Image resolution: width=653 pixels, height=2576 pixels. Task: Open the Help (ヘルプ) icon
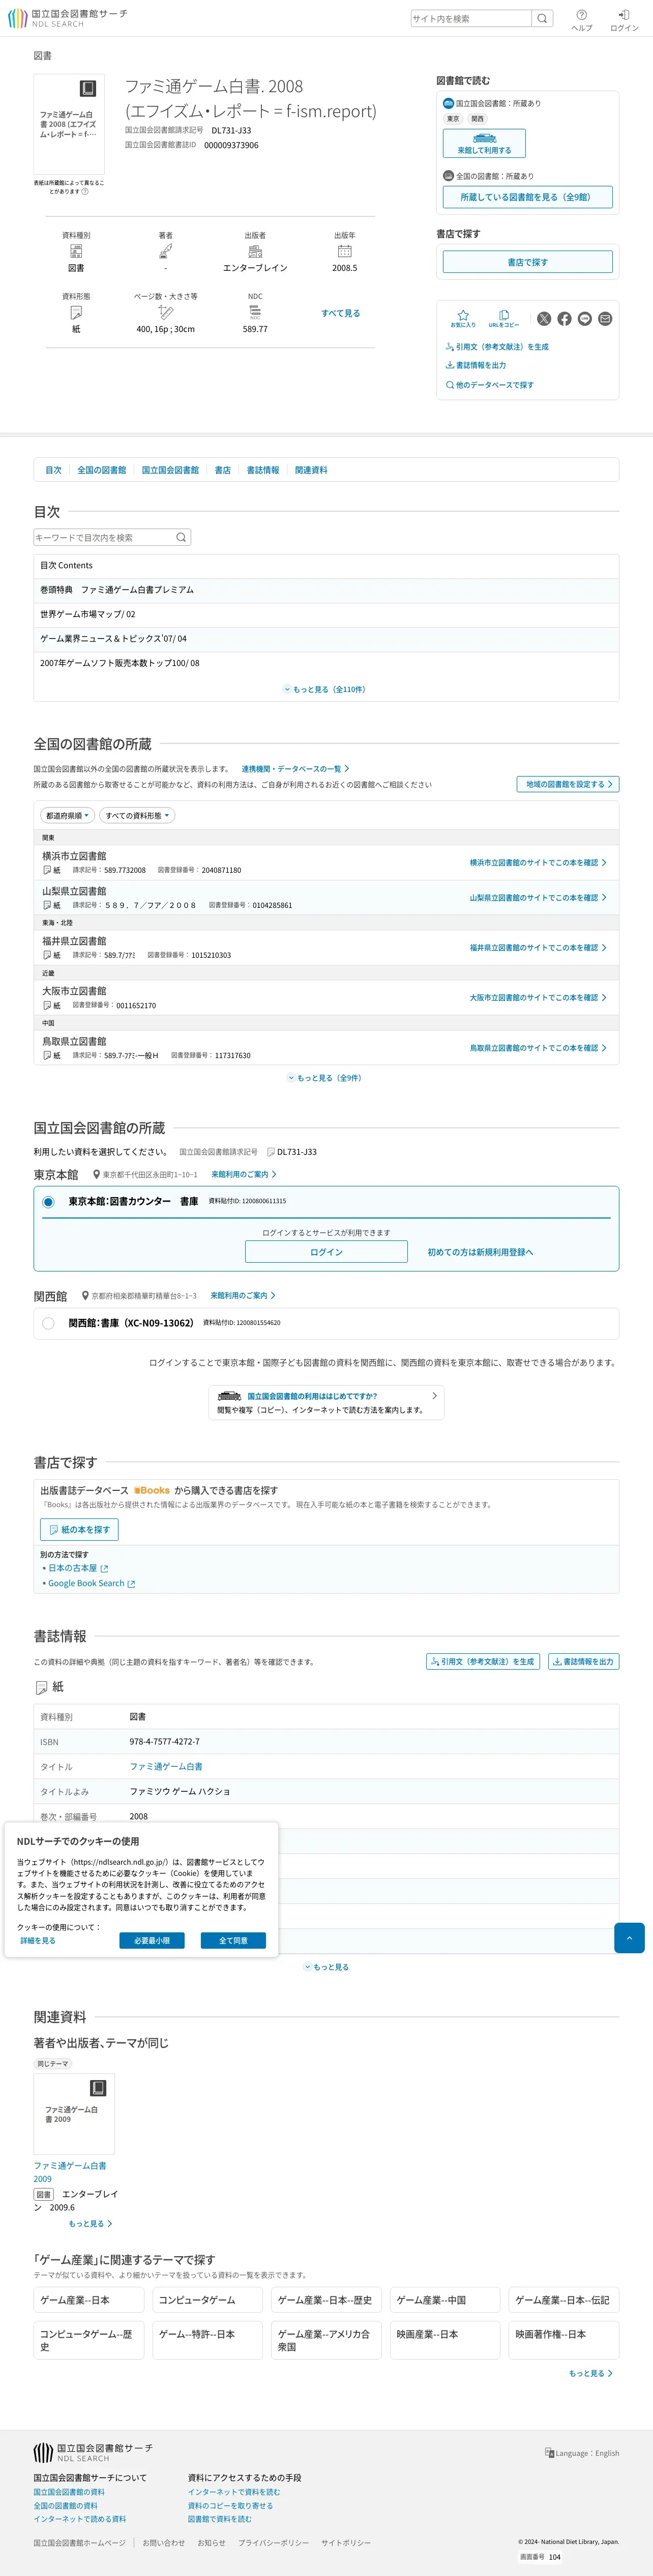tap(581, 19)
